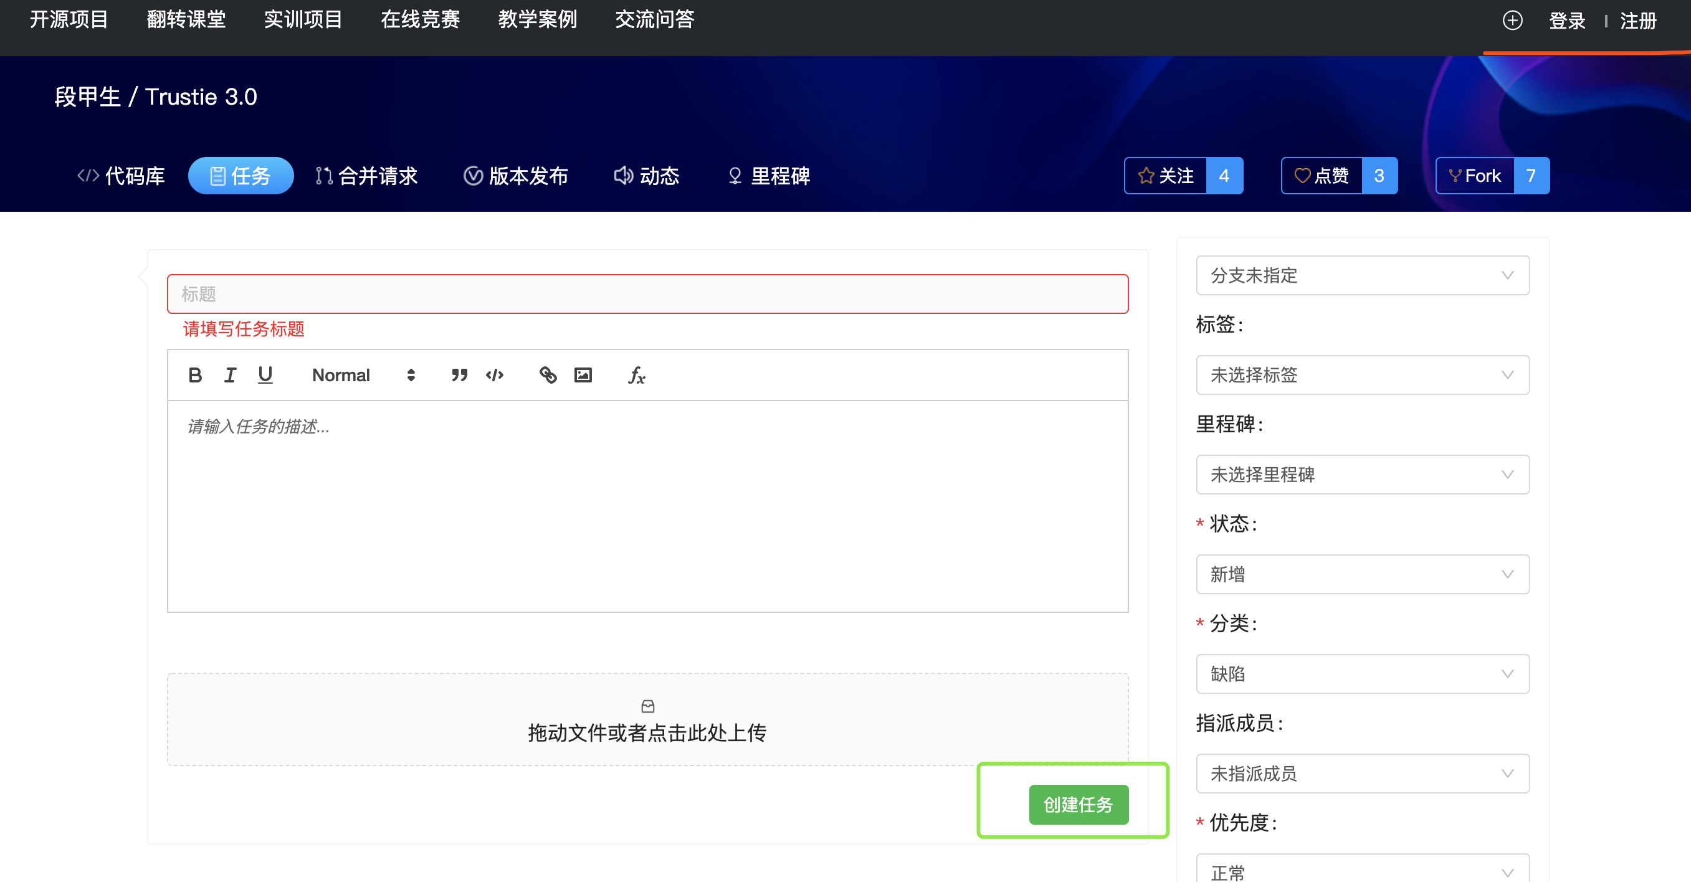Image resolution: width=1691 pixels, height=882 pixels.
Task: Open the 关注 follower count 4
Action: click(x=1224, y=176)
